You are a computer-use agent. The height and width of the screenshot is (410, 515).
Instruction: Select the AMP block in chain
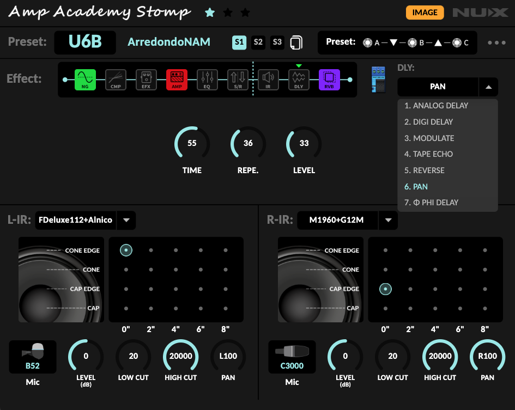click(x=177, y=80)
